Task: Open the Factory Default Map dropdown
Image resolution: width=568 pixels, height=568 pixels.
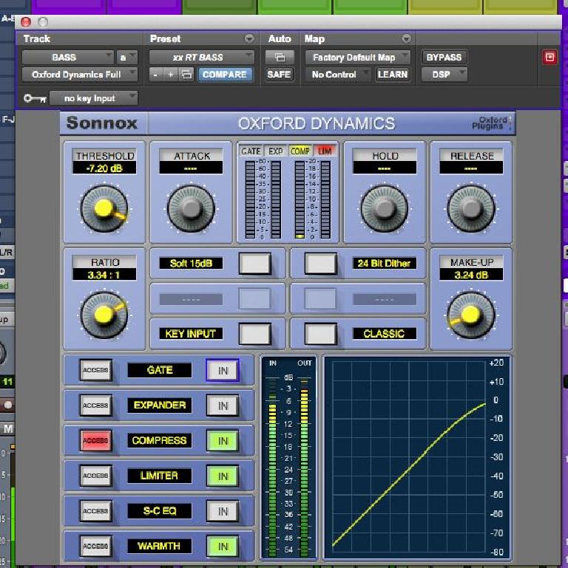Action: pyautogui.click(x=358, y=57)
